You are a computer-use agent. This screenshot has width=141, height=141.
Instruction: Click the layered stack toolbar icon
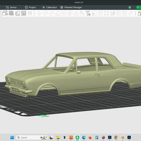click(113, 13)
